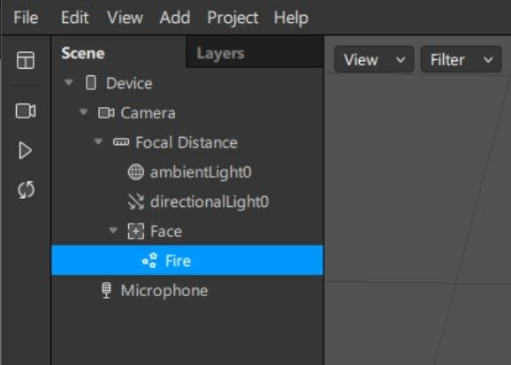This screenshot has height=365, width=511.
Task: Select the Microphone item label
Action: pos(164,291)
